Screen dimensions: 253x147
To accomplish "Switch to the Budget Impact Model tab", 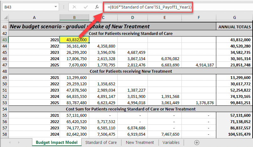I will click(x=57, y=142).
